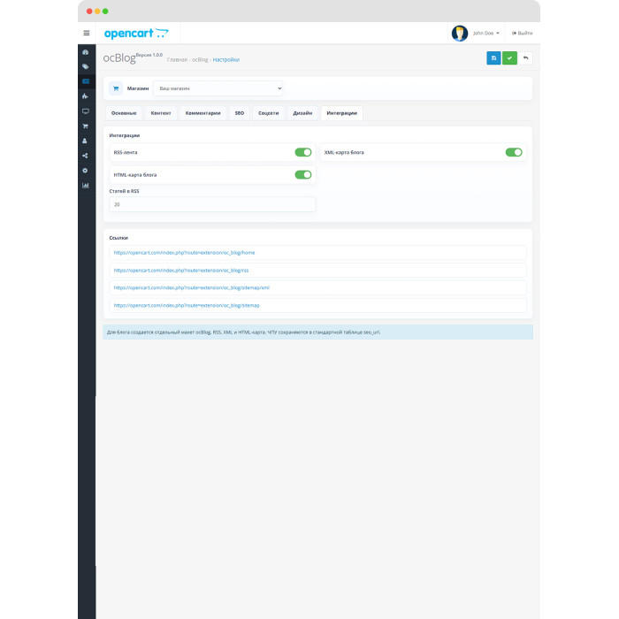This screenshot has width=619, height=619.
Task: Open the customers person icon in sidebar
Action: coord(85,141)
